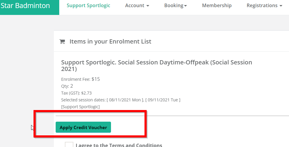Select Support Sportlogic in the navigation bar
Image resolution: width=289 pixels, height=147 pixels.
point(89,5)
